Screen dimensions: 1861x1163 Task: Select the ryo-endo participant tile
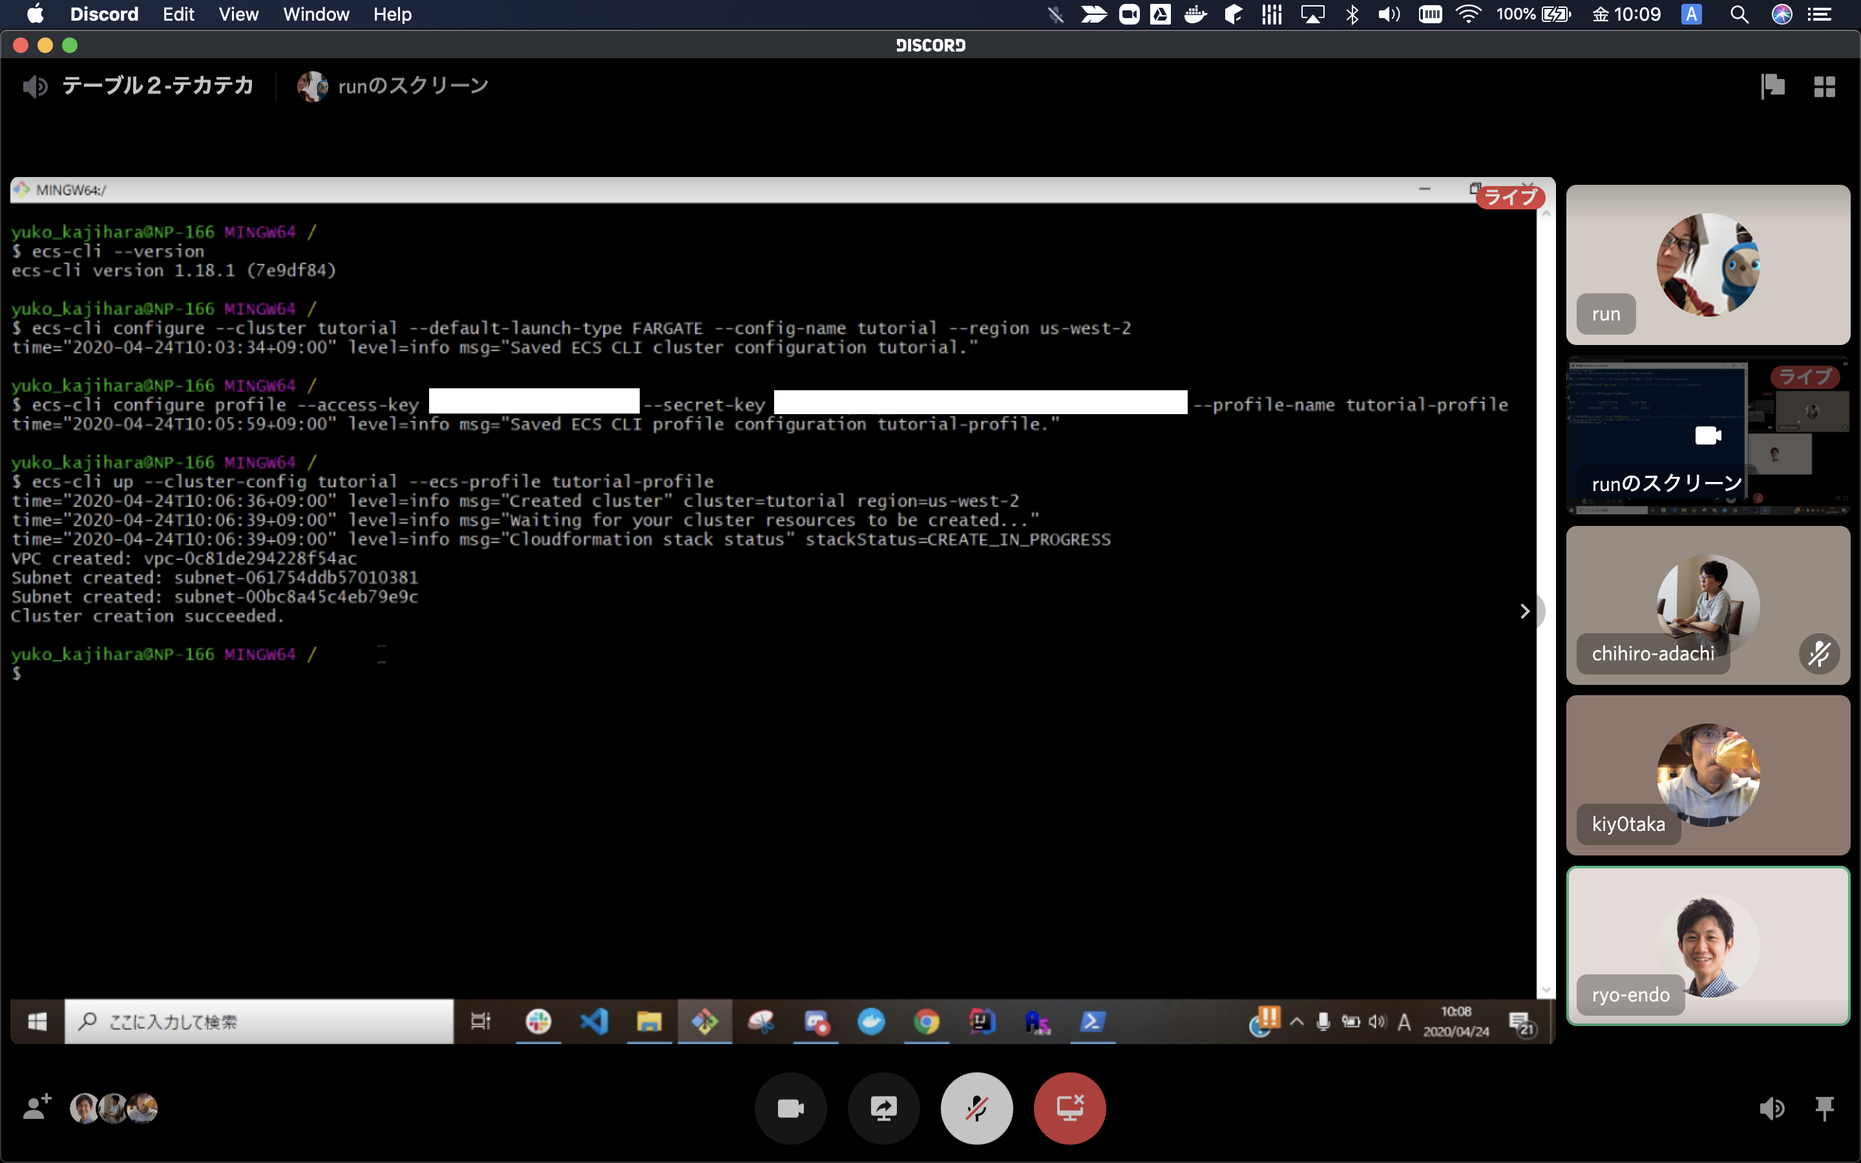click(x=1708, y=946)
